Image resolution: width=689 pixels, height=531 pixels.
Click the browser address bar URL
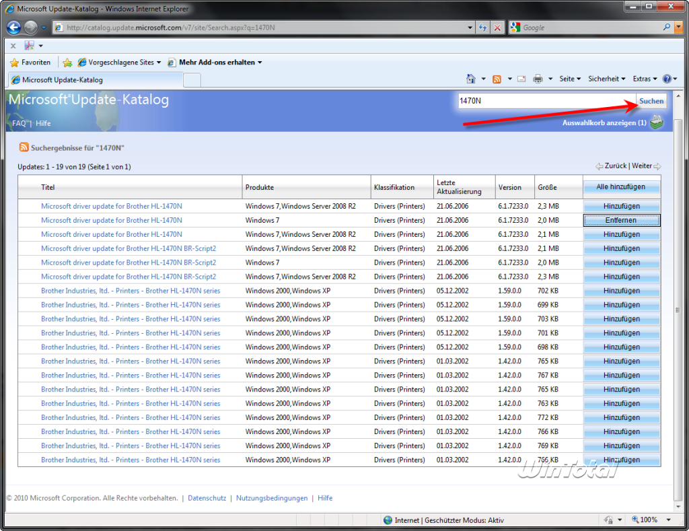(x=259, y=27)
